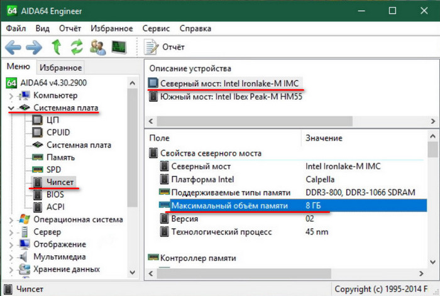Viewport: 440px width, 296px height.
Task: Expand the Операционная система tree node
Action: [x=11, y=219]
